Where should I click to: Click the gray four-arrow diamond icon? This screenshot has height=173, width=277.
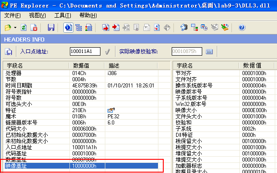pos(167,28)
